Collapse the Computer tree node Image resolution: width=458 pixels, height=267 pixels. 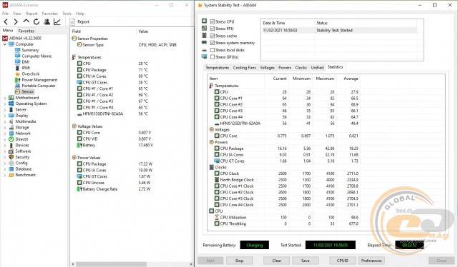[x=5, y=44]
